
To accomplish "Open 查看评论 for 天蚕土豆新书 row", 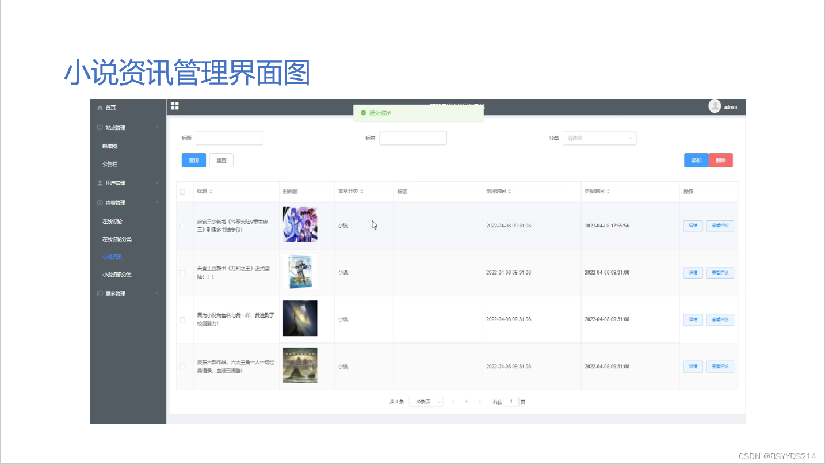I will pyautogui.click(x=720, y=273).
